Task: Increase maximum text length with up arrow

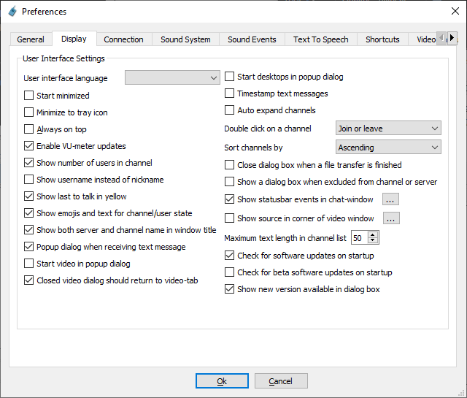Action: [373, 234]
